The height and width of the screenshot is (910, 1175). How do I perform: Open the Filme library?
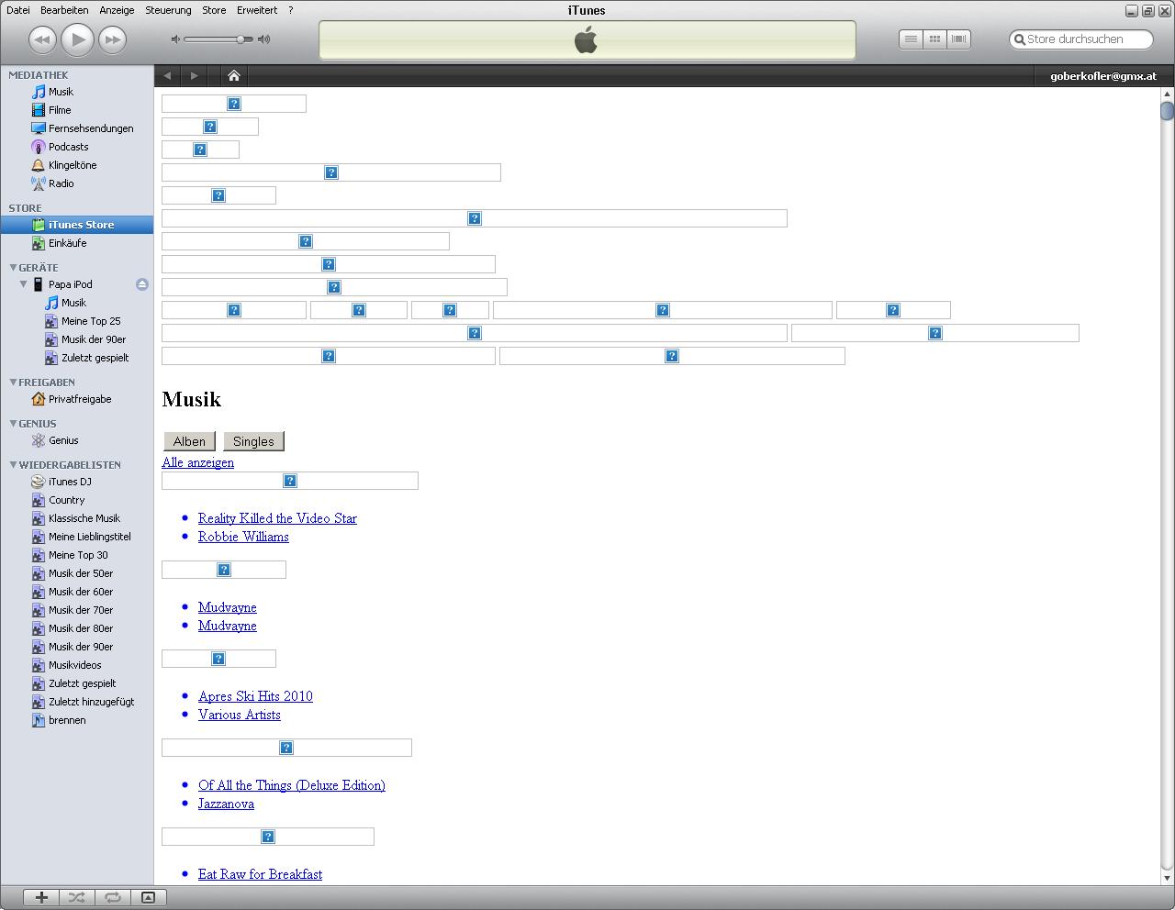(x=60, y=110)
